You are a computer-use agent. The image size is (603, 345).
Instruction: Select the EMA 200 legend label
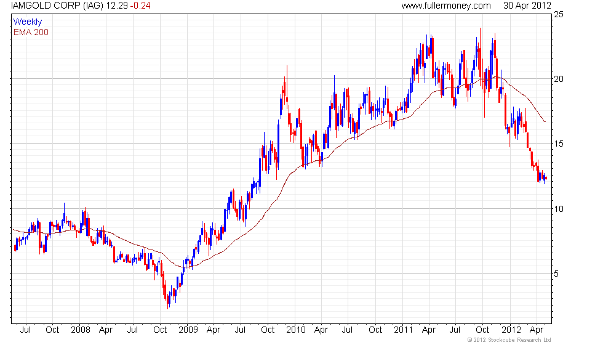pyautogui.click(x=31, y=32)
